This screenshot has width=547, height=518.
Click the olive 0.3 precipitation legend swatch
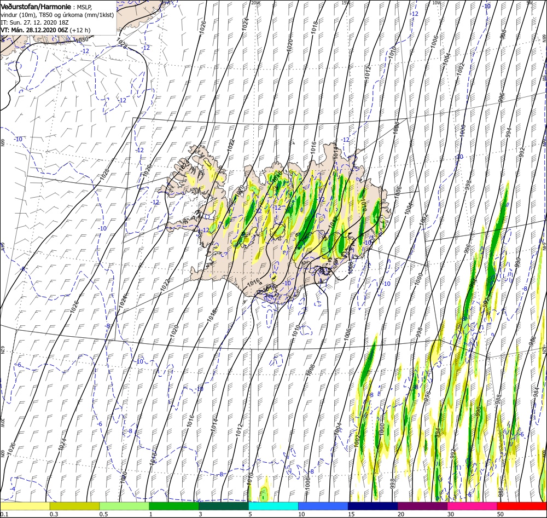tap(74, 506)
